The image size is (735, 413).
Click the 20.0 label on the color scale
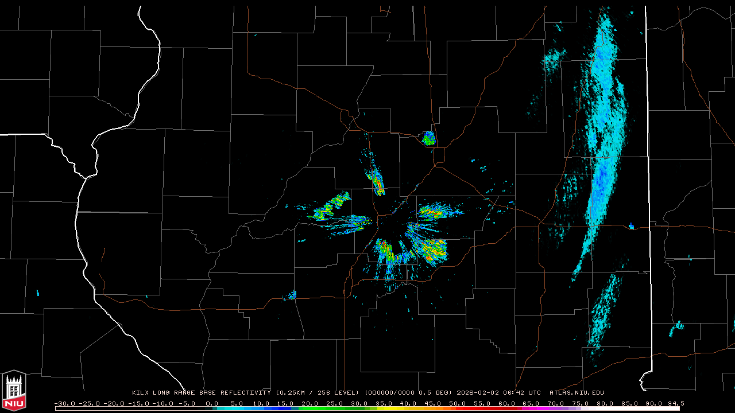[x=311, y=403]
